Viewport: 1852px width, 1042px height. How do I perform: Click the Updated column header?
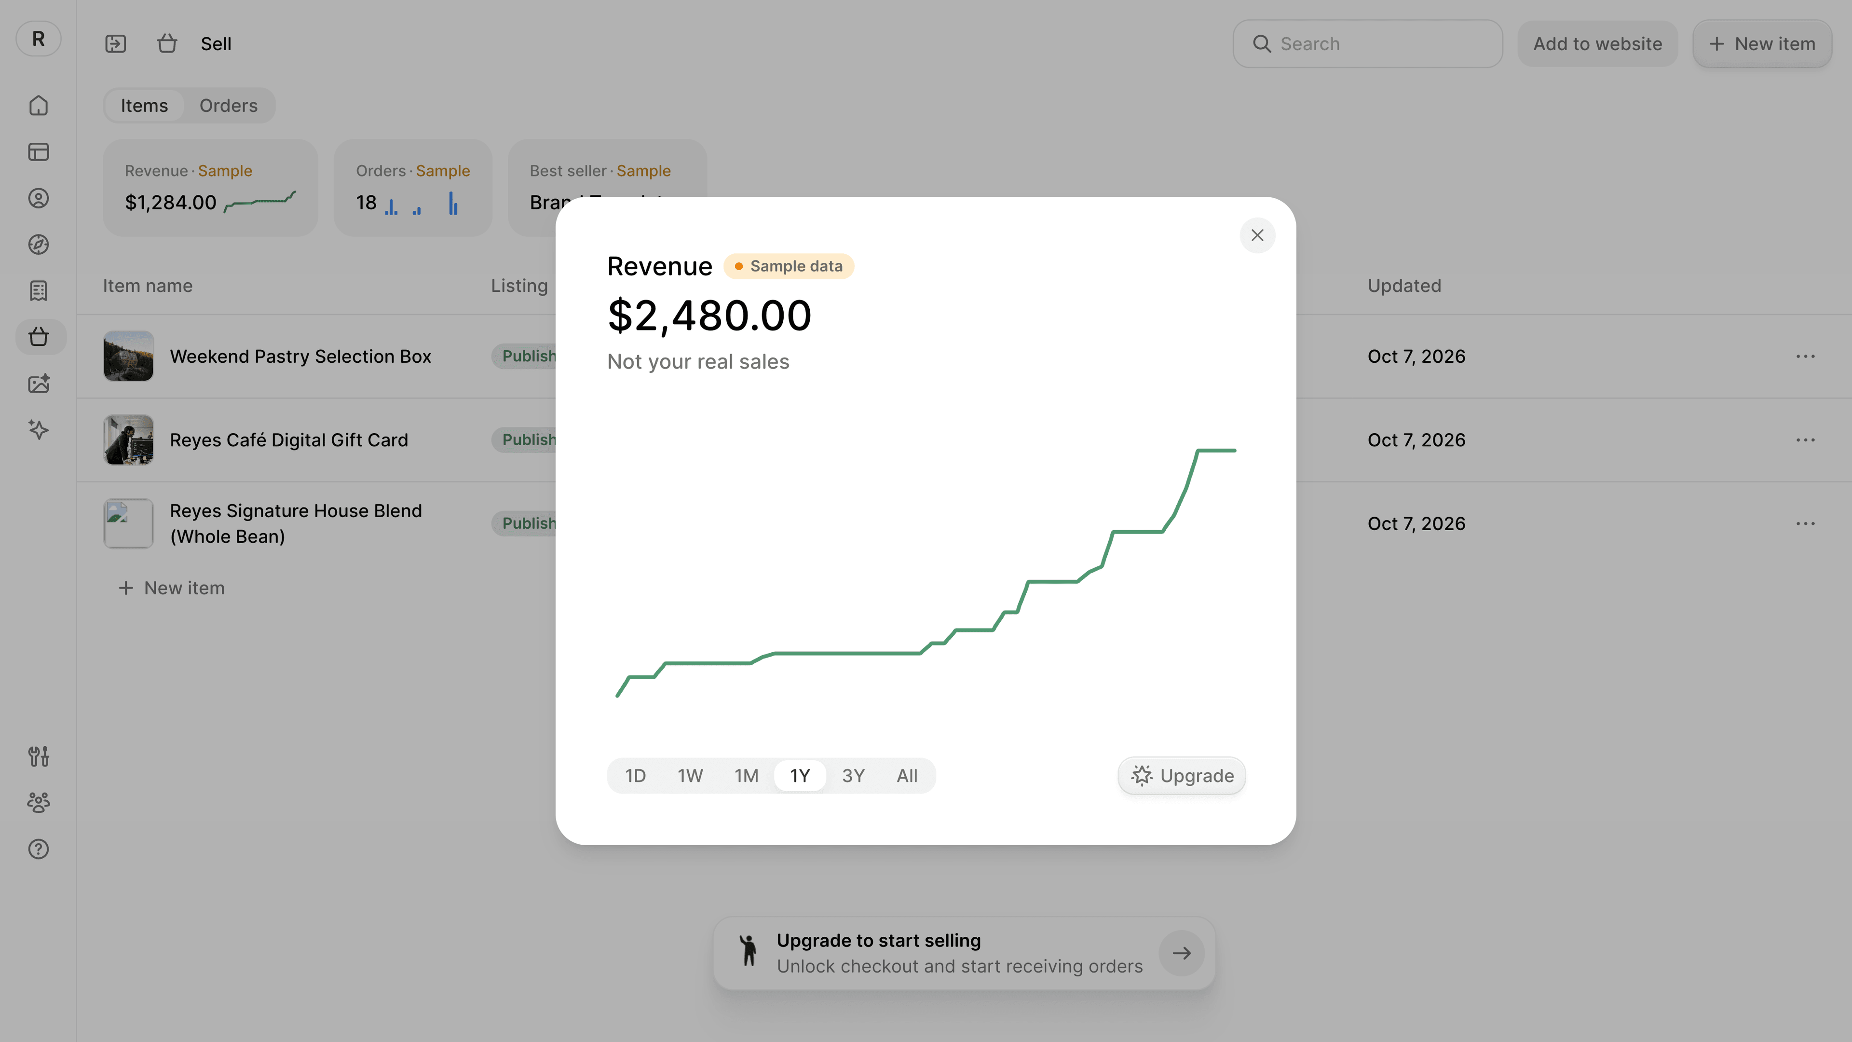1404,286
